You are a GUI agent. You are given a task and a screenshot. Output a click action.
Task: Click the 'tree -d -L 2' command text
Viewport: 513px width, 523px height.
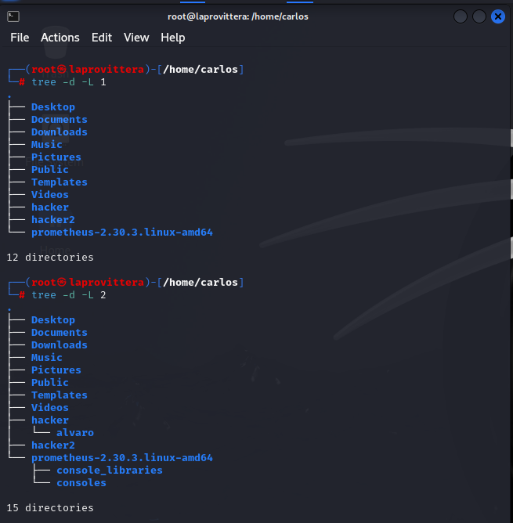(x=69, y=295)
